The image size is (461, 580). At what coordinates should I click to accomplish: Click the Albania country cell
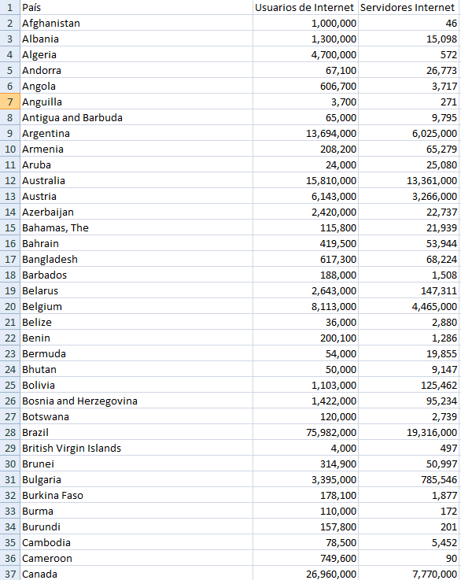[136, 39]
